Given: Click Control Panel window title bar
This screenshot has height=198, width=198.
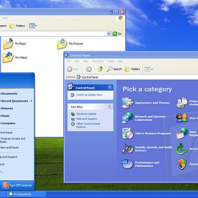Looking at the screenshot, I should (131, 55).
